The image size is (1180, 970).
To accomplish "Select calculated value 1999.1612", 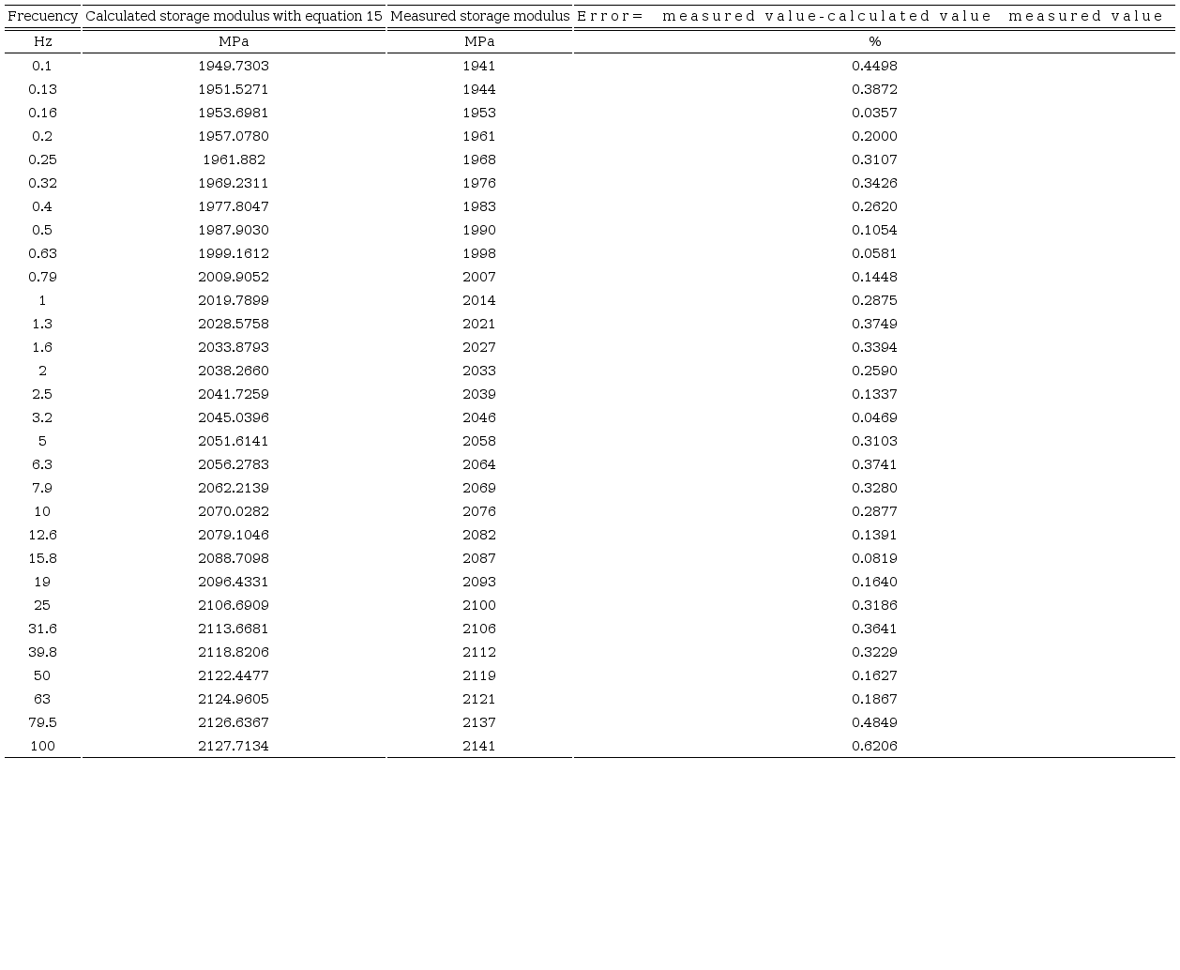I will [x=234, y=253].
